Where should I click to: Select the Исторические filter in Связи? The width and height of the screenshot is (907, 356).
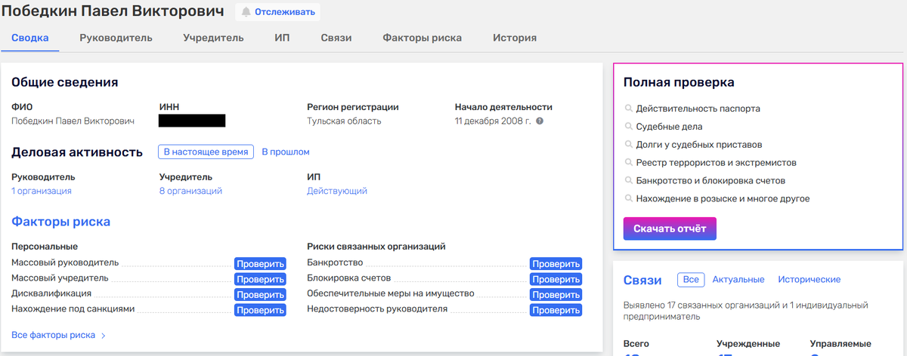(809, 280)
